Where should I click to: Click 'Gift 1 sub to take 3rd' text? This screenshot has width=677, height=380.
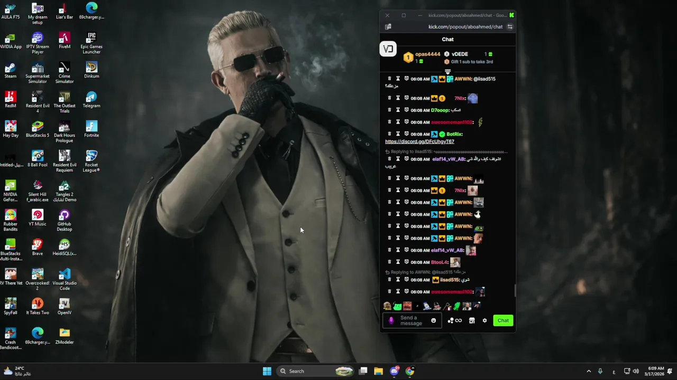pyautogui.click(x=472, y=62)
